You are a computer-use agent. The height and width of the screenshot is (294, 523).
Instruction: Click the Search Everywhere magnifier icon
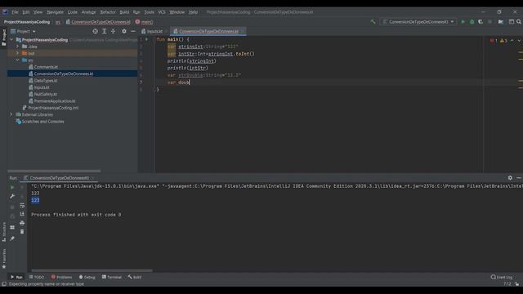519,22
